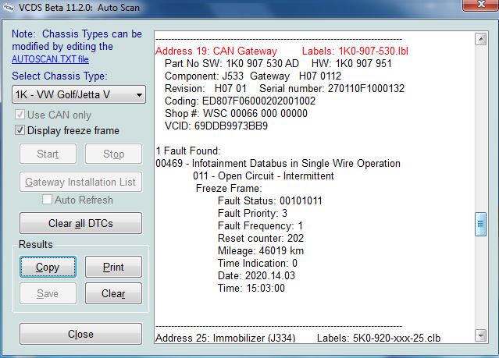Viewport: 499px width, 358px height.
Task: Click the 'Reset counter: 202' line
Action: [x=261, y=239]
